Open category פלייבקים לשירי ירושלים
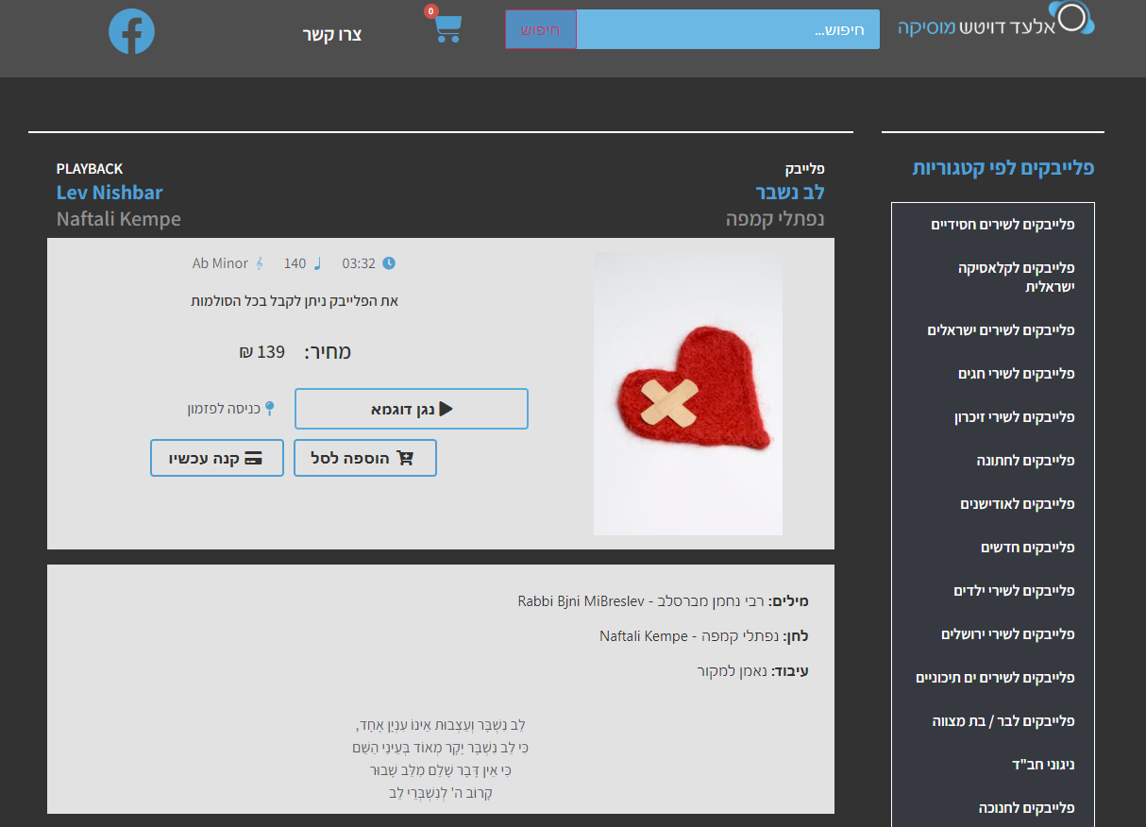The height and width of the screenshot is (827, 1146). click(1008, 634)
